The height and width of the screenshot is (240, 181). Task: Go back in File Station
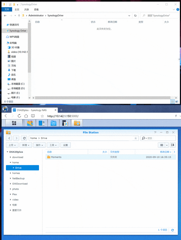point(9,138)
